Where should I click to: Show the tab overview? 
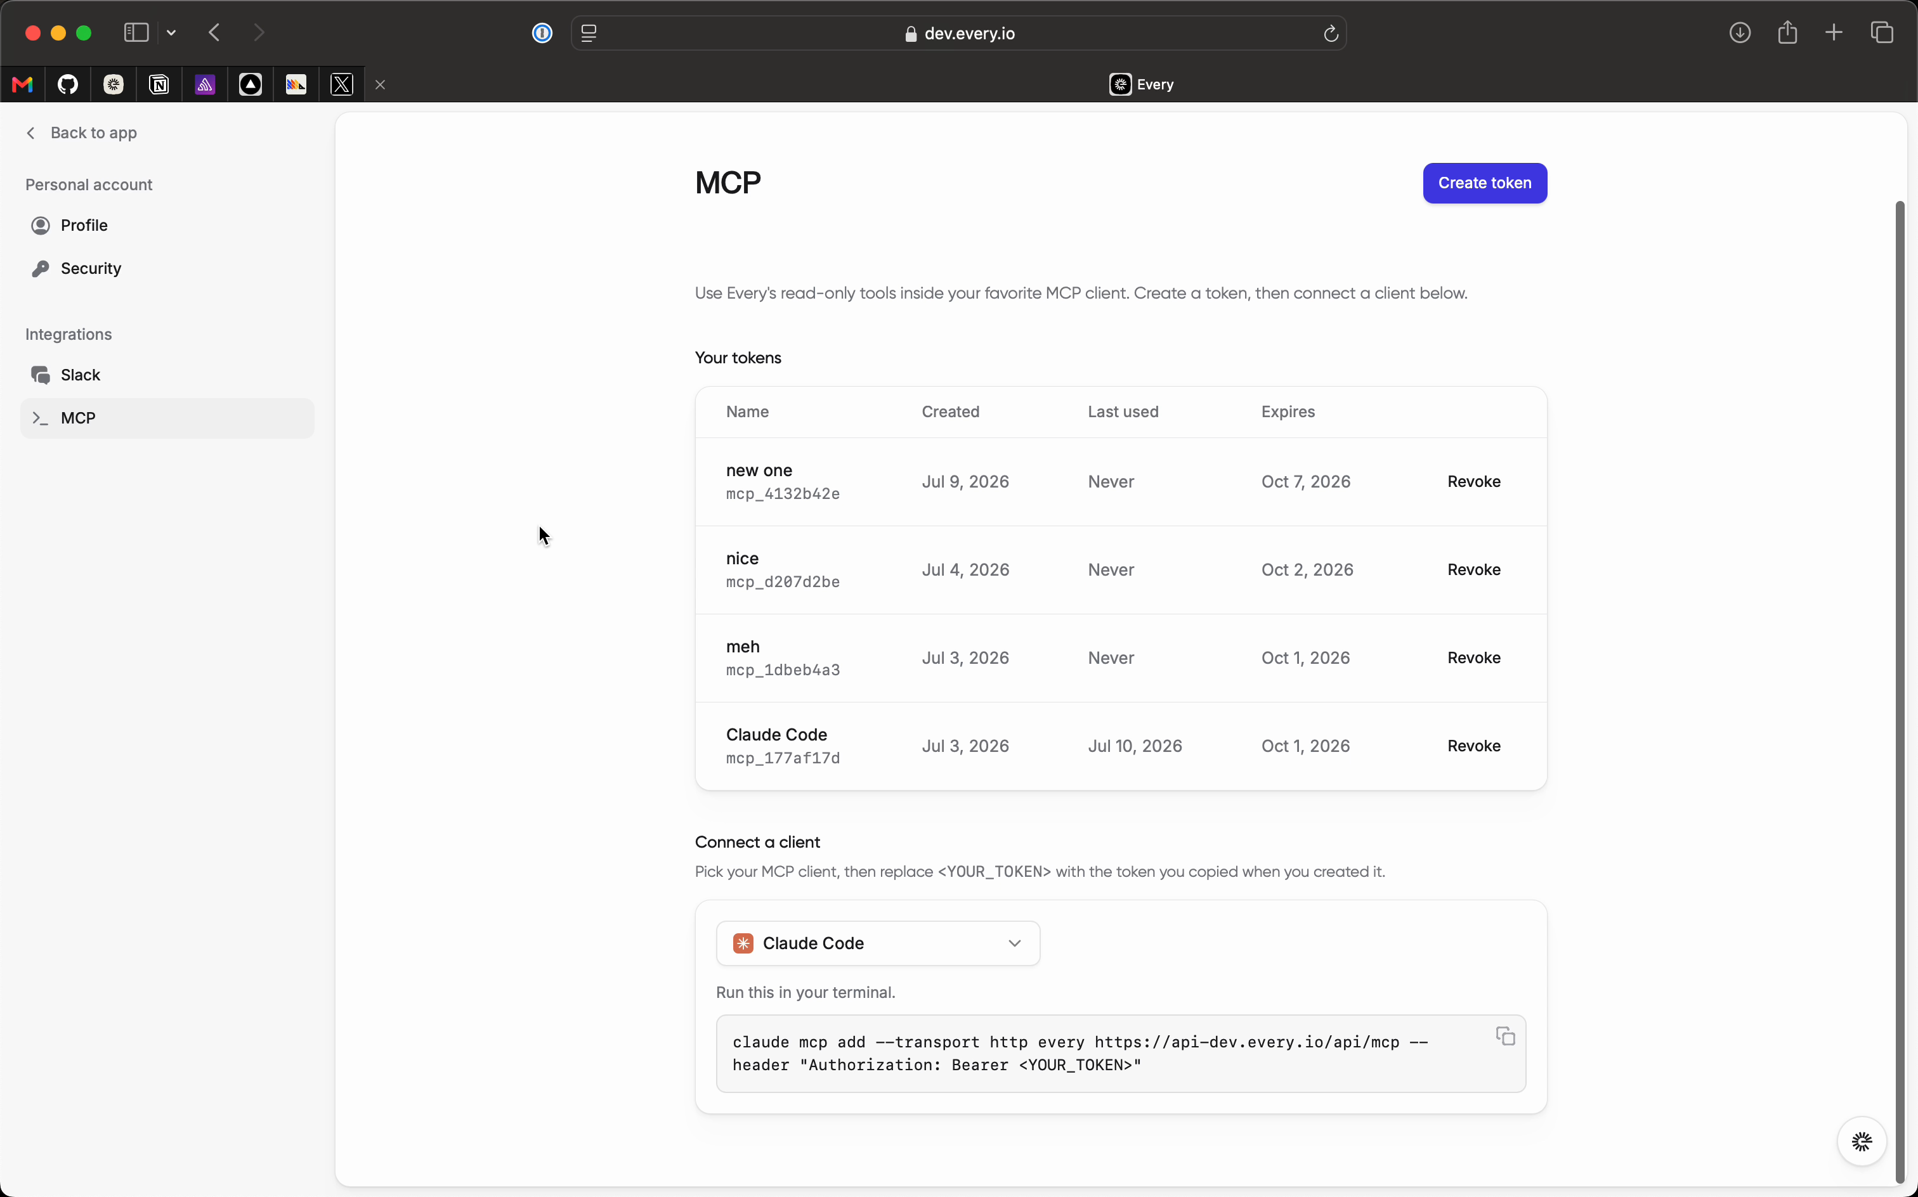[1882, 32]
